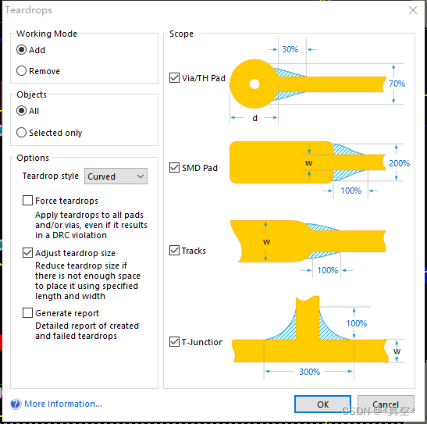Select the Remove working mode
This screenshot has height=424, width=427.
21,71
